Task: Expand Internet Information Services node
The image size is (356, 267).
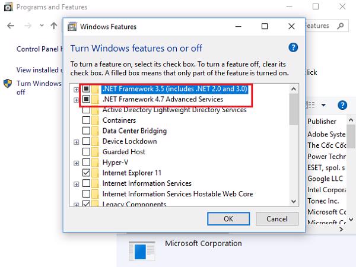Action: coord(76,183)
